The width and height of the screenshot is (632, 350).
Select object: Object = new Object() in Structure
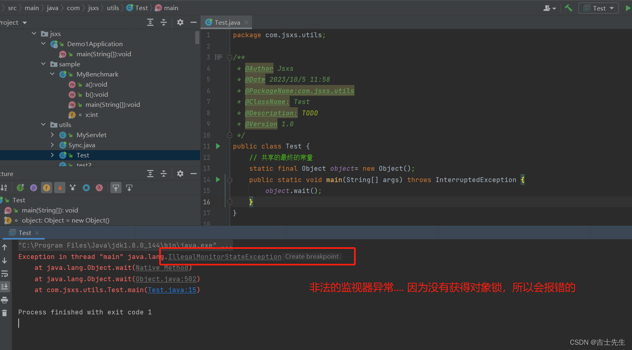66,220
